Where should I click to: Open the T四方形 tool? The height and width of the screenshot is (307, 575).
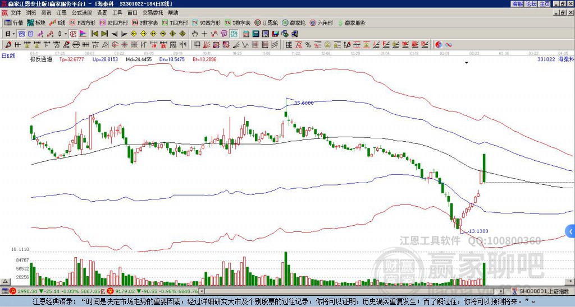(175, 22)
